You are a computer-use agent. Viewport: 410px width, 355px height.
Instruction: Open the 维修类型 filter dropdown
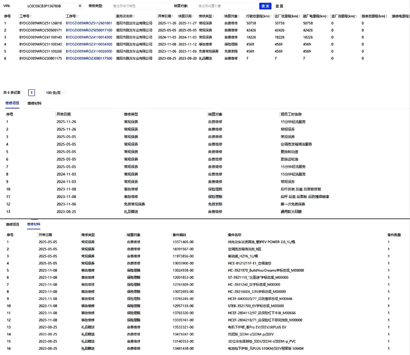[140, 6]
